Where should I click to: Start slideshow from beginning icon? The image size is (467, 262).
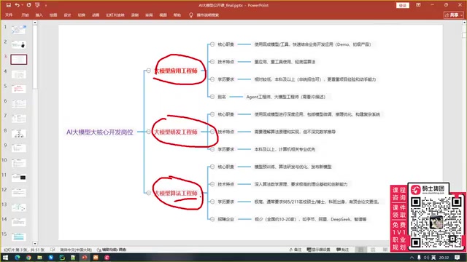point(37,5)
